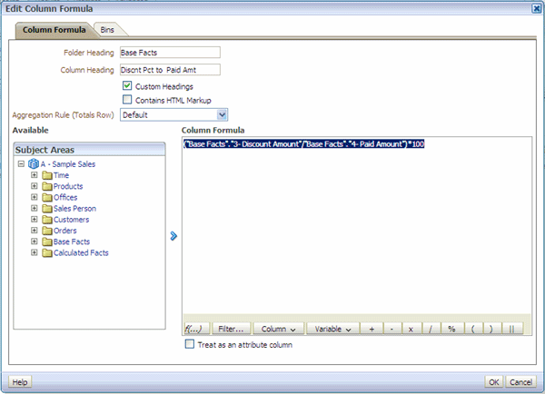Image resolution: width=545 pixels, height=394 pixels.
Task: Click the Subject Areas panel header
Action: click(x=89, y=150)
